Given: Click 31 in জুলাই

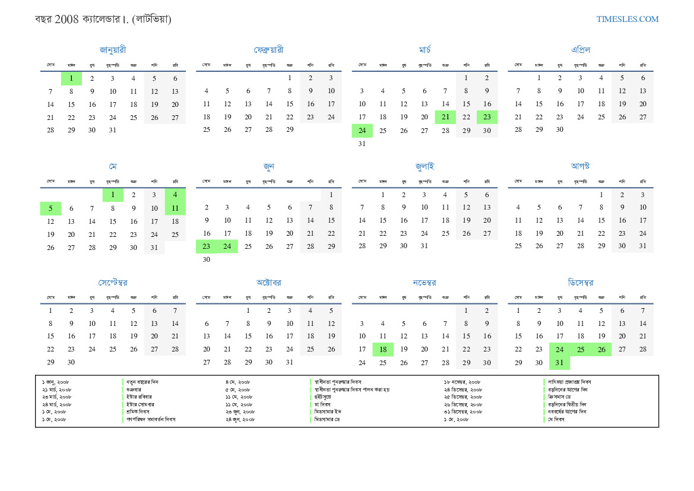Looking at the screenshot, I should point(424,246).
